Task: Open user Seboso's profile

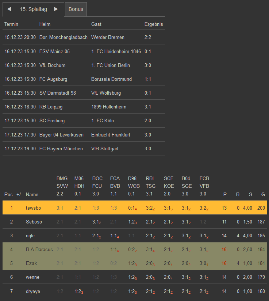Action: (34, 222)
